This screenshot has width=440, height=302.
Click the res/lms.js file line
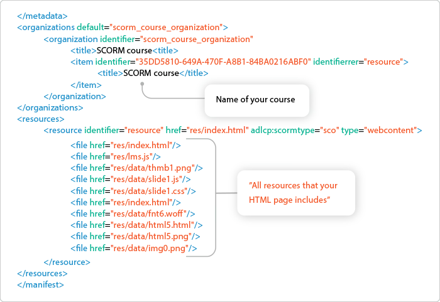click(x=116, y=156)
